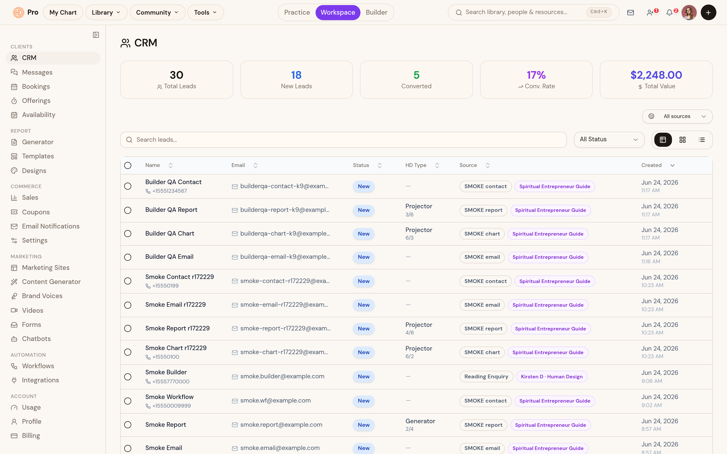The height and width of the screenshot is (454, 727).
Task: Select the Builder QA Chart row checkbox
Action: pyautogui.click(x=128, y=234)
